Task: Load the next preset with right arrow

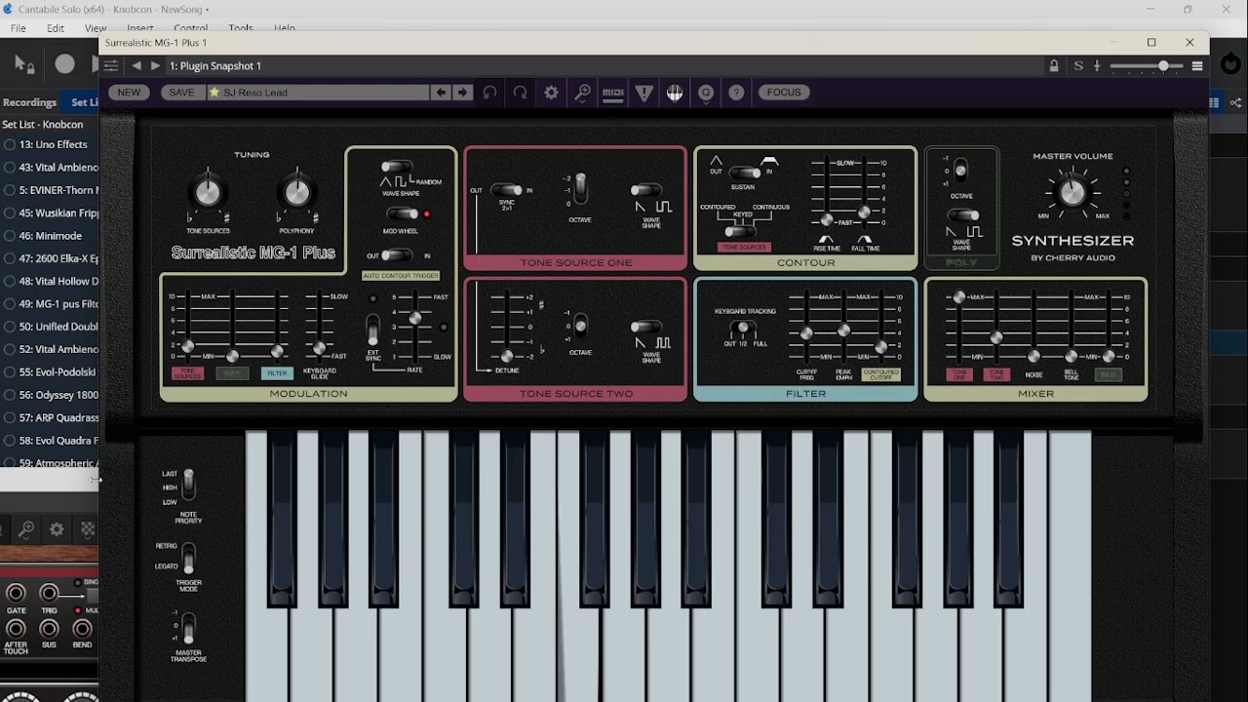Action: pyautogui.click(x=462, y=93)
